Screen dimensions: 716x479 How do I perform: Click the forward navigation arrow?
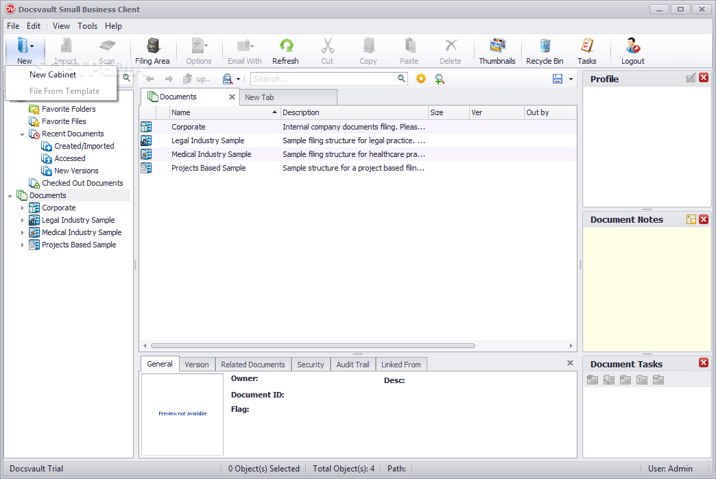click(169, 79)
